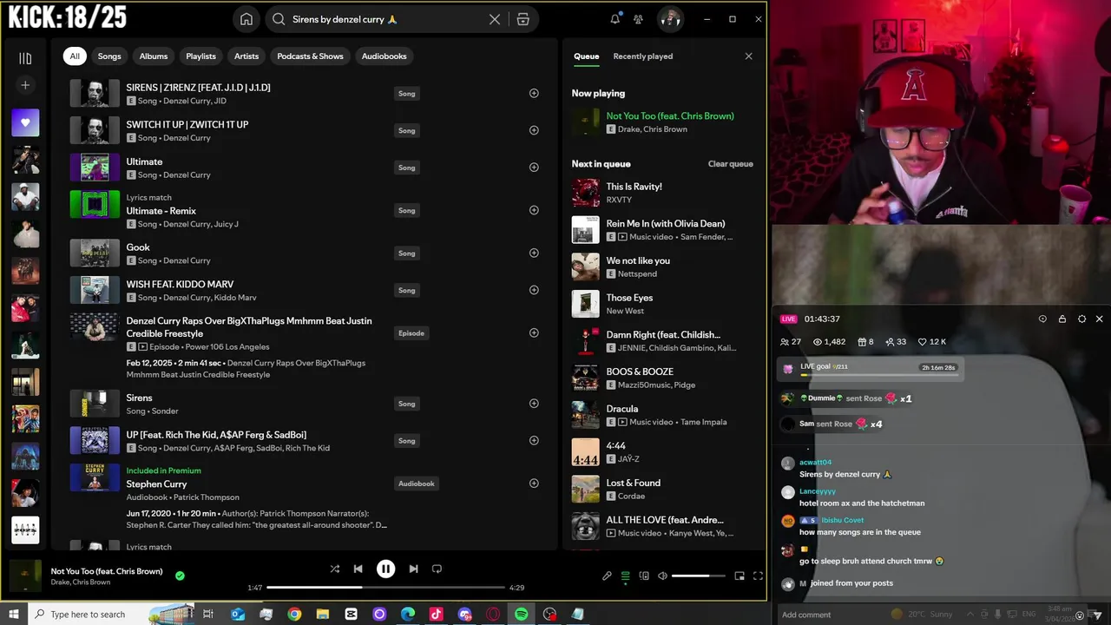
Task: Select the All filter chip
Action: [75, 56]
